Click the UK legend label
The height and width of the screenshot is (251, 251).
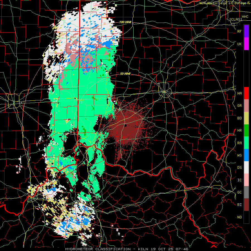coord(239,44)
